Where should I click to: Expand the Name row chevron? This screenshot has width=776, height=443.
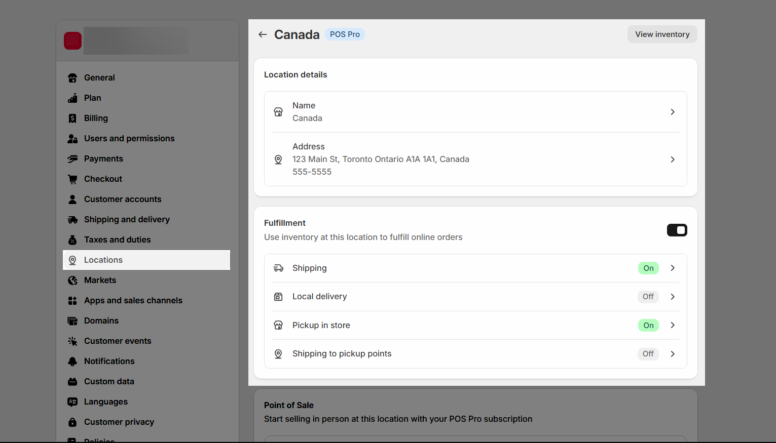tap(673, 112)
